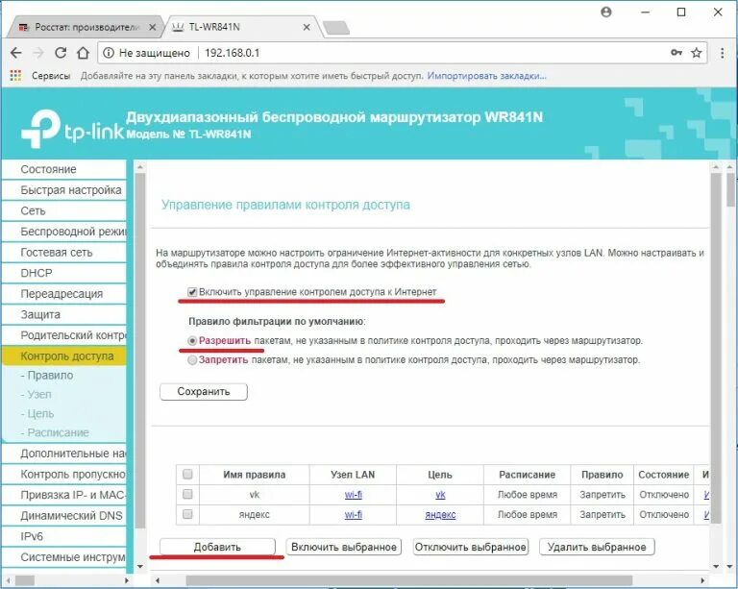Click the sidebar scroll up arrow
Screen dimensions: 738x589
pyautogui.click(x=139, y=167)
